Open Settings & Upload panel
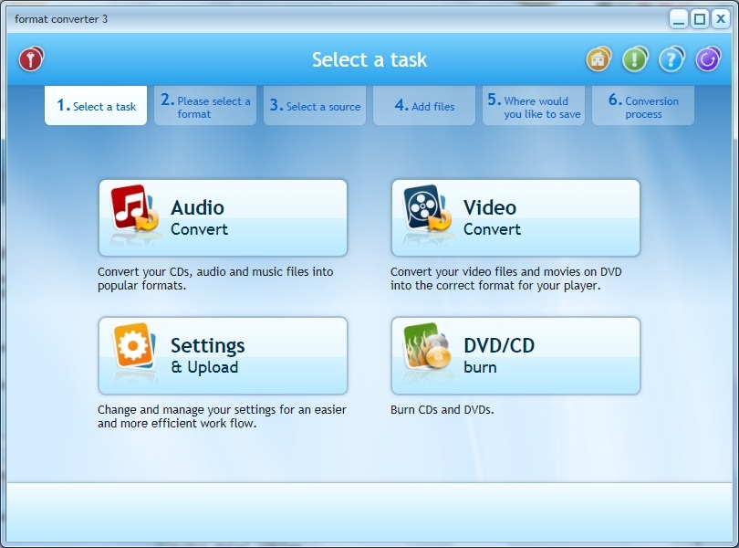 tap(223, 353)
